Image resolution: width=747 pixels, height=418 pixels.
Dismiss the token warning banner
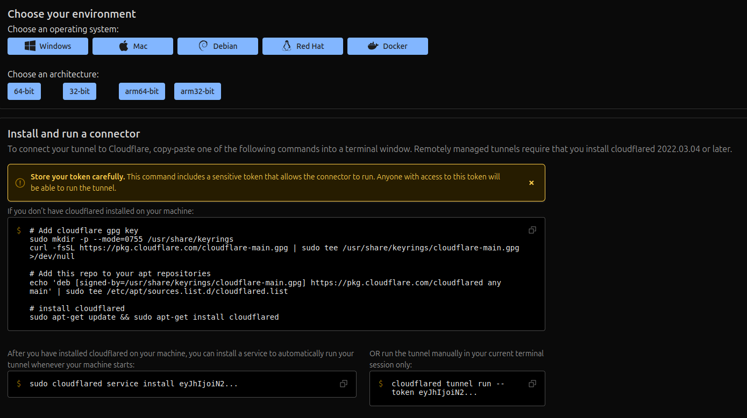click(531, 183)
